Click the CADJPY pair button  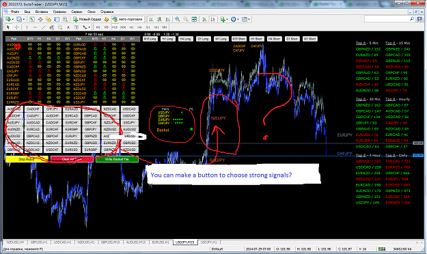click(x=33, y=115)
